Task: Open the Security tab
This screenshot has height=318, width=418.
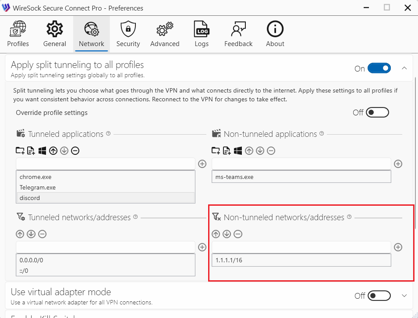Action: pos(128,34)
